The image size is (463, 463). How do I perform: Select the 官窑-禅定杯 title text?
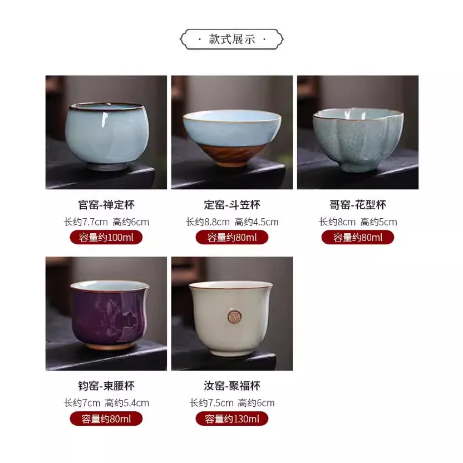click(x=106, y=205)
